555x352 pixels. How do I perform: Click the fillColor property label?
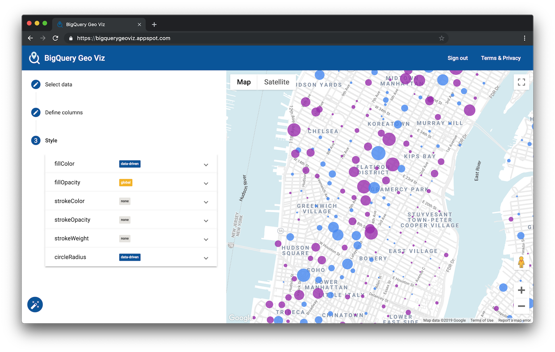64,164
